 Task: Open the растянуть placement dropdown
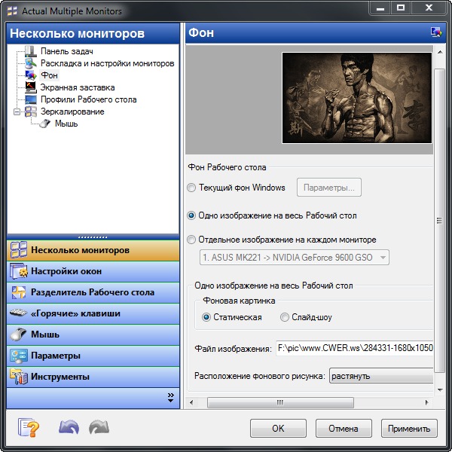pos(380,376)
